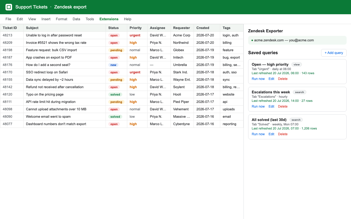This screenshot has width=351, height=219.
Task: Open the Format menu
Action: 61,19
